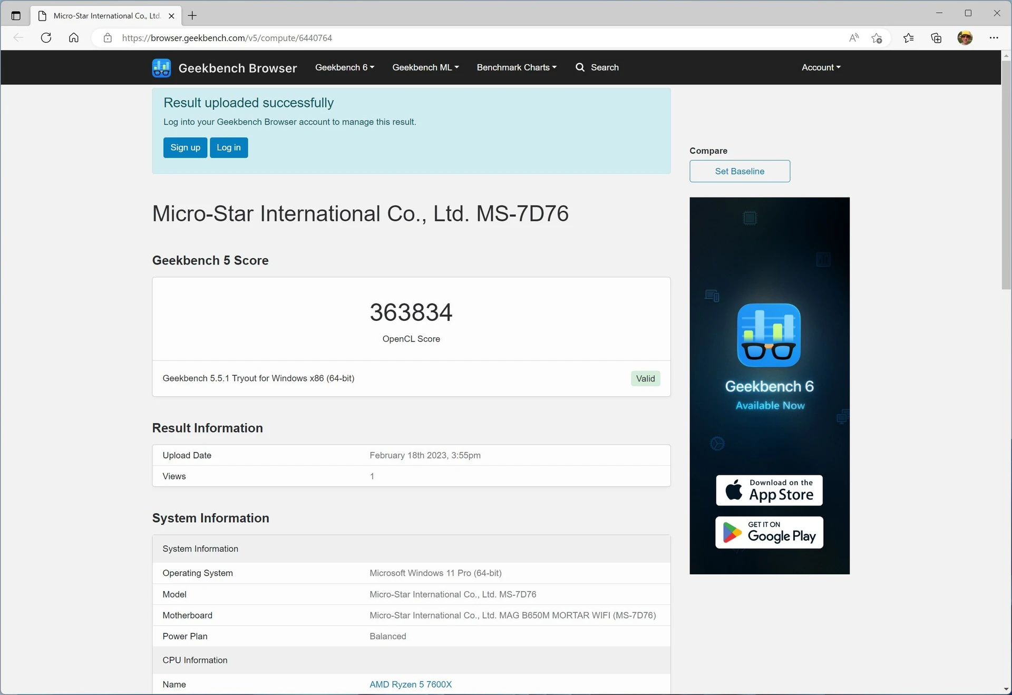Click the Balanced power plan value
Viewport: 1012px width, 695px height.
[388, 637]
